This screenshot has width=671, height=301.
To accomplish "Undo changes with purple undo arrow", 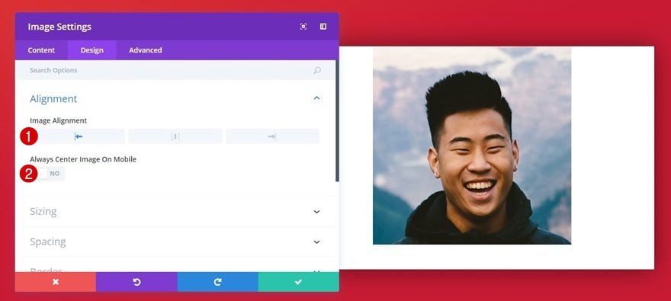I will (x=136, y=282).
